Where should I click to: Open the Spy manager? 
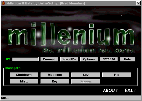[x=86, y=75]
